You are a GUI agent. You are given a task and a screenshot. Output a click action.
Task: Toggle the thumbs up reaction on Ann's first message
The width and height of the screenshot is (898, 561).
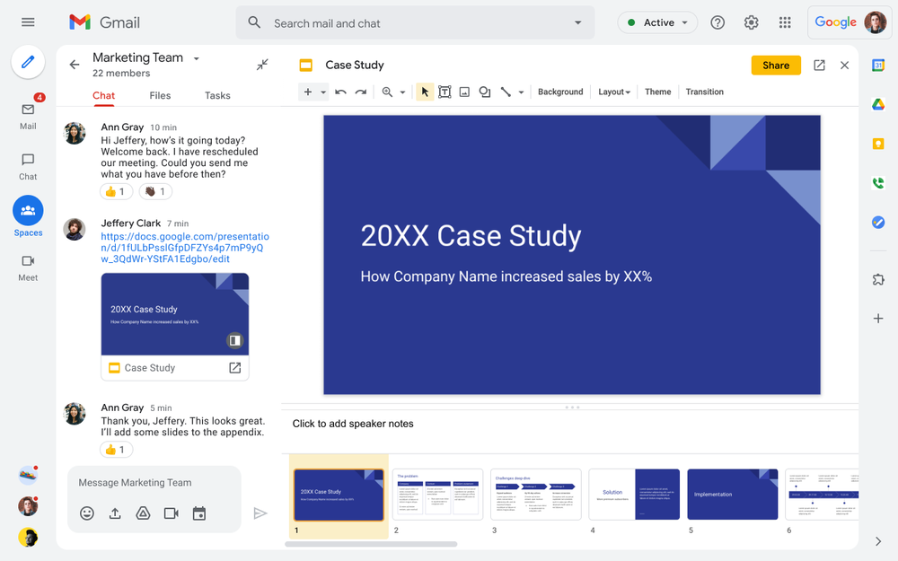pos(116,191)
